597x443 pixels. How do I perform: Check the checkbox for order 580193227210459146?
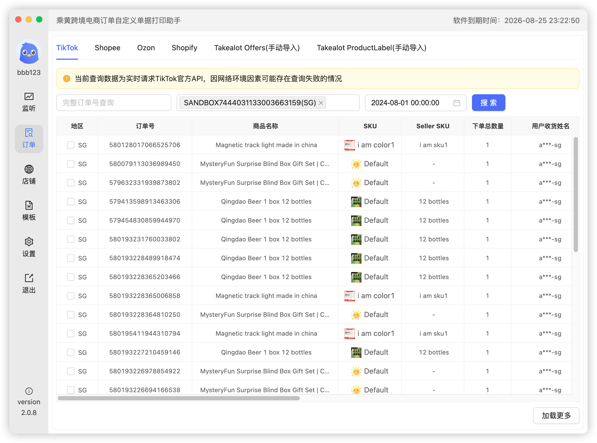point(70,352)
